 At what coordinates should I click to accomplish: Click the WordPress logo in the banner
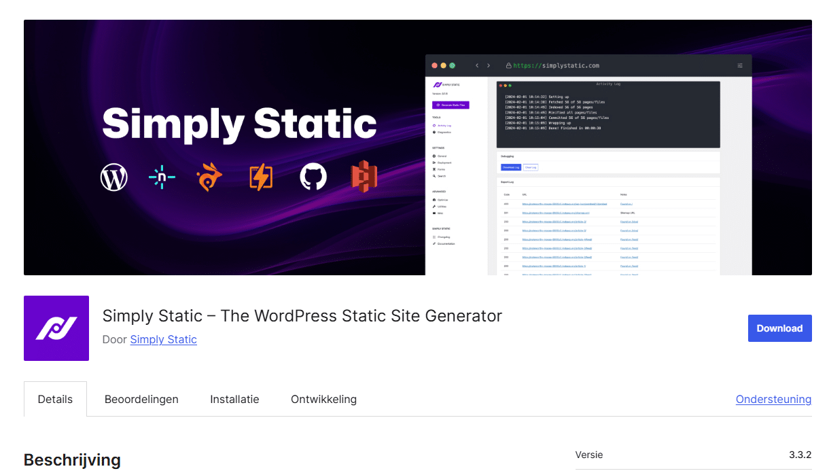tap(114, 177)
